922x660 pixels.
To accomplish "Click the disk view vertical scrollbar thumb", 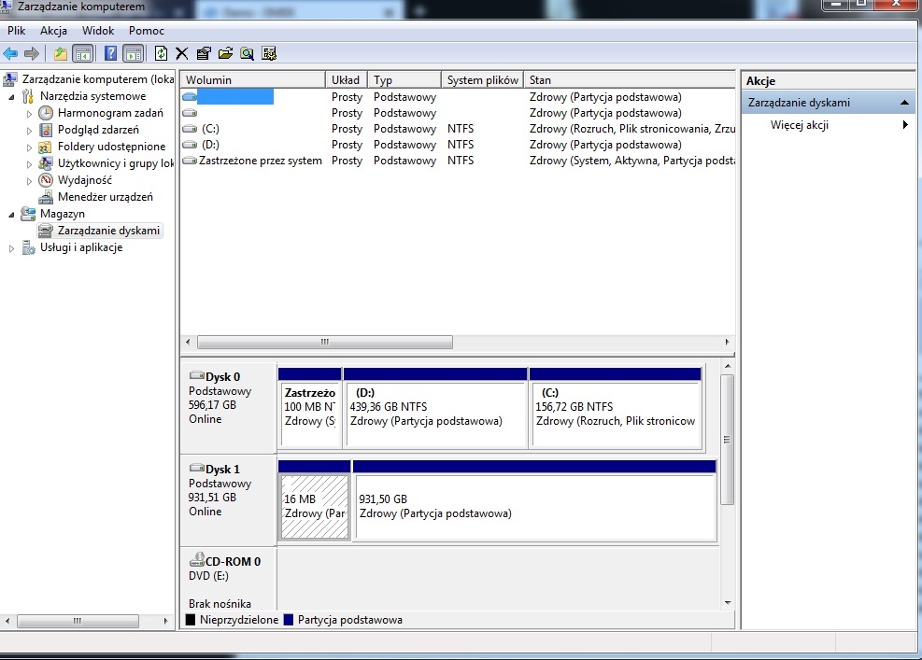I will (x=728, y=440).
